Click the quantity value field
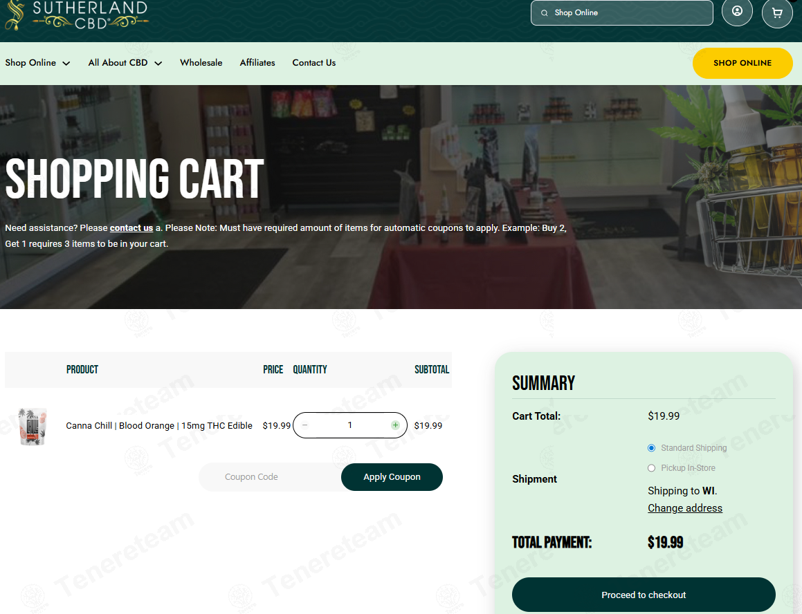802x614 pixels. pos(350,425)
